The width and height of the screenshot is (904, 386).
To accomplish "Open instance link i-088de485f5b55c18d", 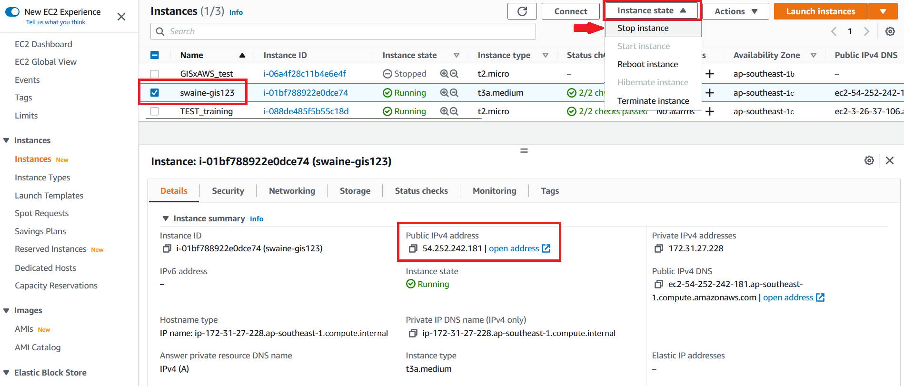I will pyautogui.click(x=306, y=111).
